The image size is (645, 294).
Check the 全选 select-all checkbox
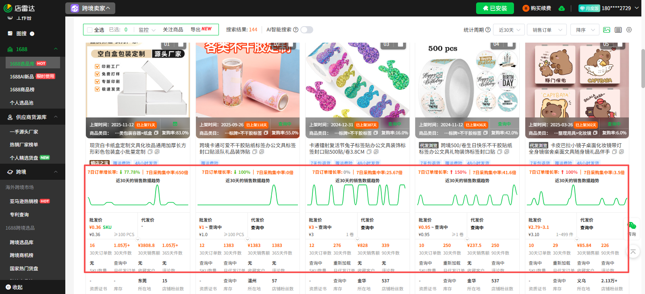[89, 30]
